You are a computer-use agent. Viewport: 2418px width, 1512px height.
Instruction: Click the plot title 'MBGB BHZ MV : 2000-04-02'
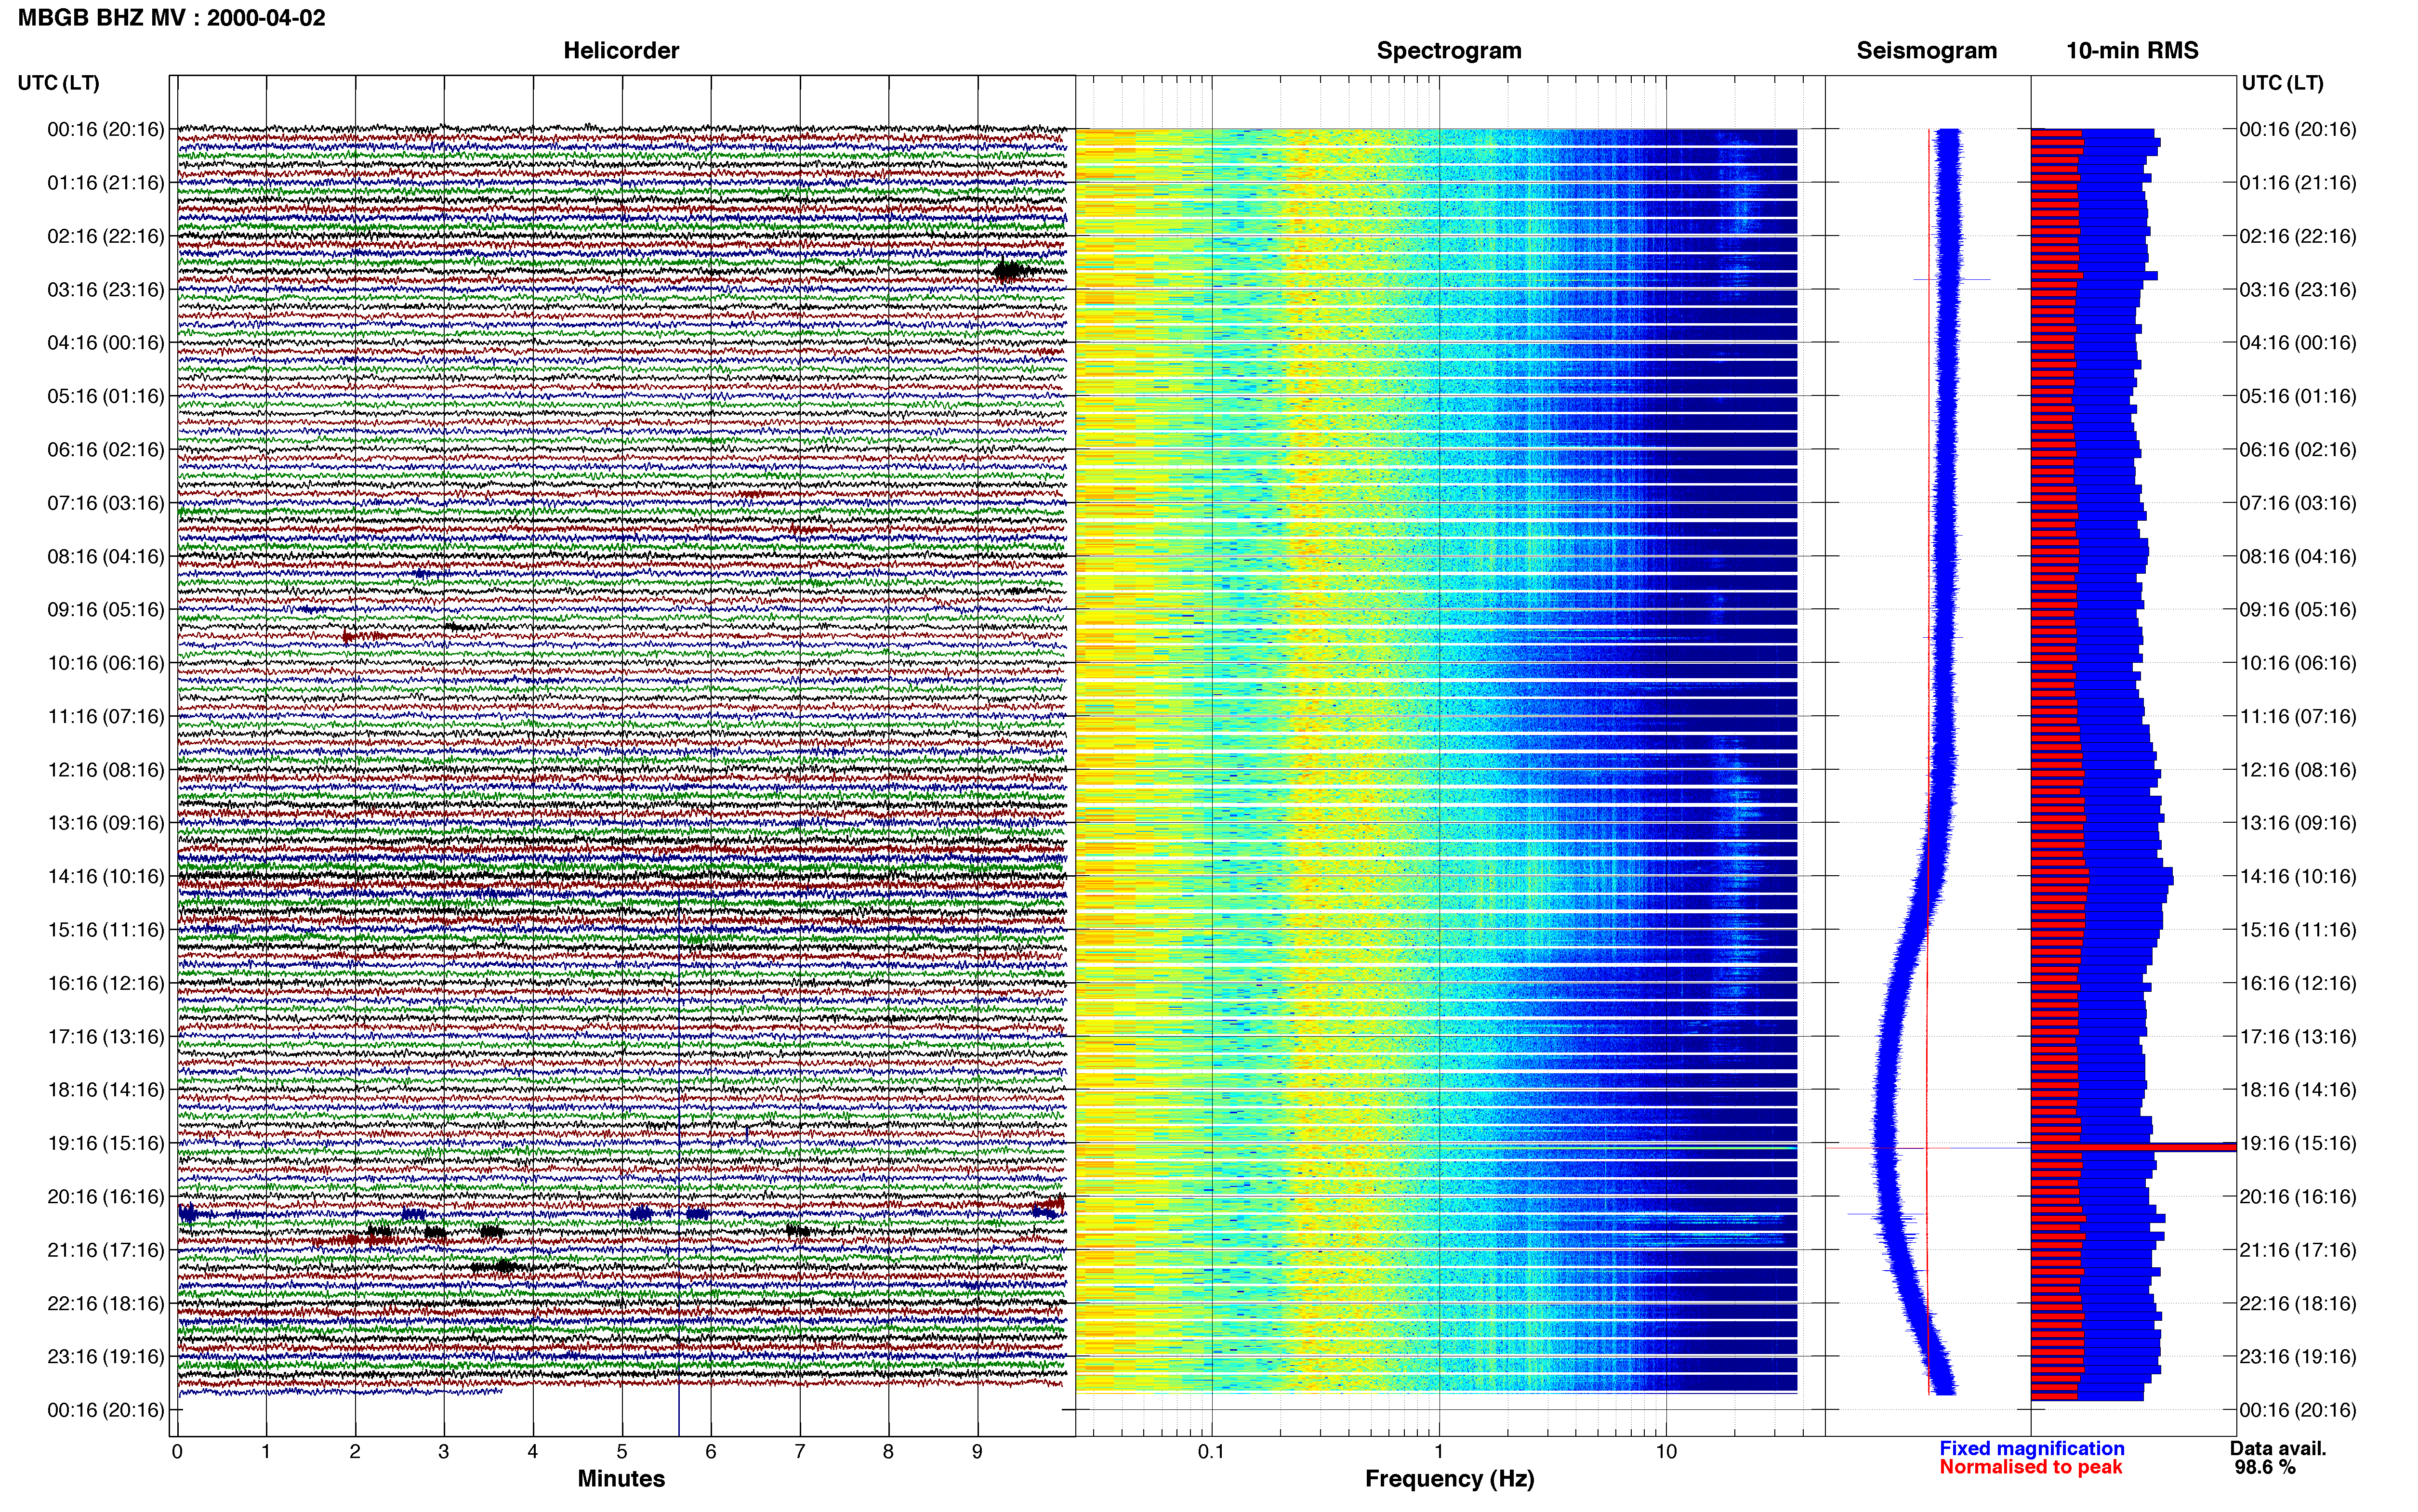point(171,18)
